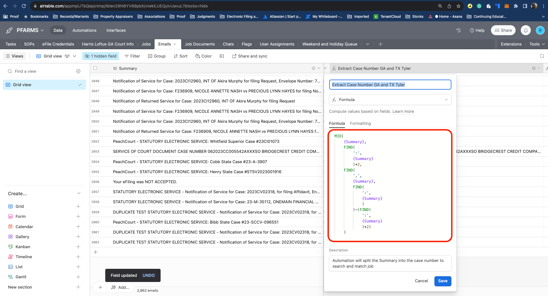Open notifications bell icon
548x296 pixels.
(x=526, y=30)
